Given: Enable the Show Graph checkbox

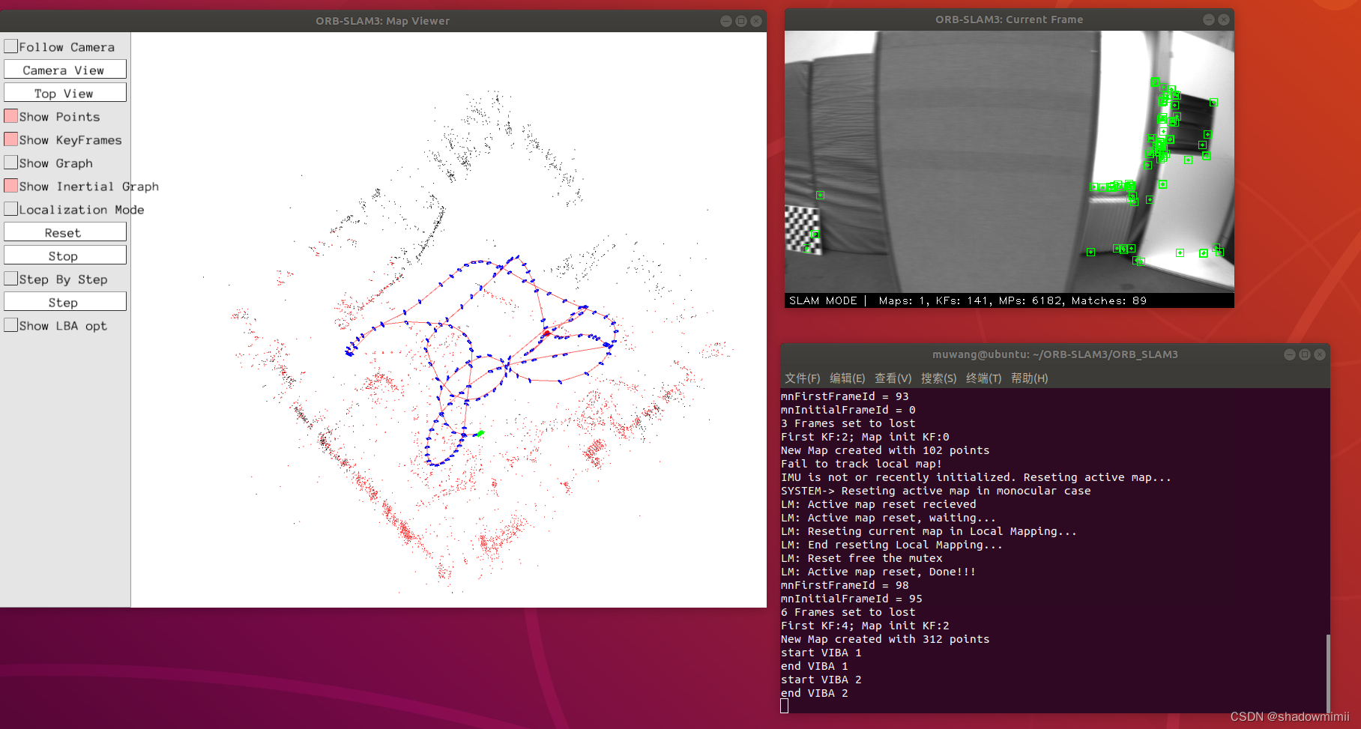Looking at the screenshot, I should click(11, 163).
